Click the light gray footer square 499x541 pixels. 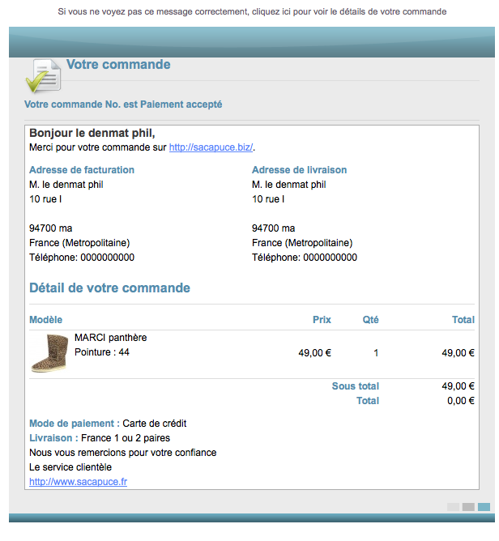[453, 507]
